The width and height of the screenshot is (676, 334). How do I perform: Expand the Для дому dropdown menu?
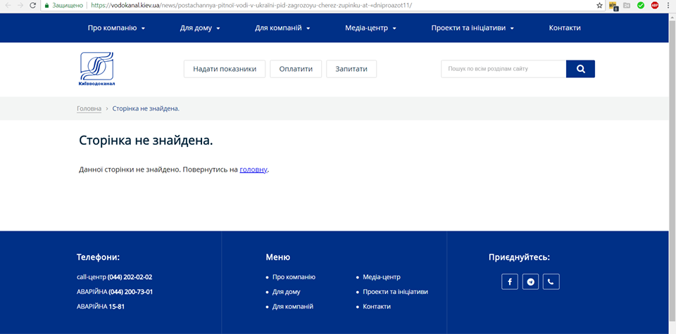tap(200, 28)
